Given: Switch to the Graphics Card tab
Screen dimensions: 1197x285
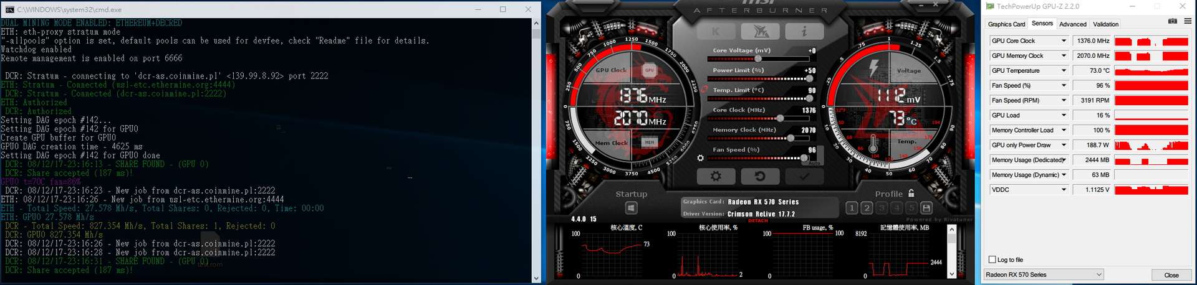Looking at the screenshot, I should tap(1006, 24).
